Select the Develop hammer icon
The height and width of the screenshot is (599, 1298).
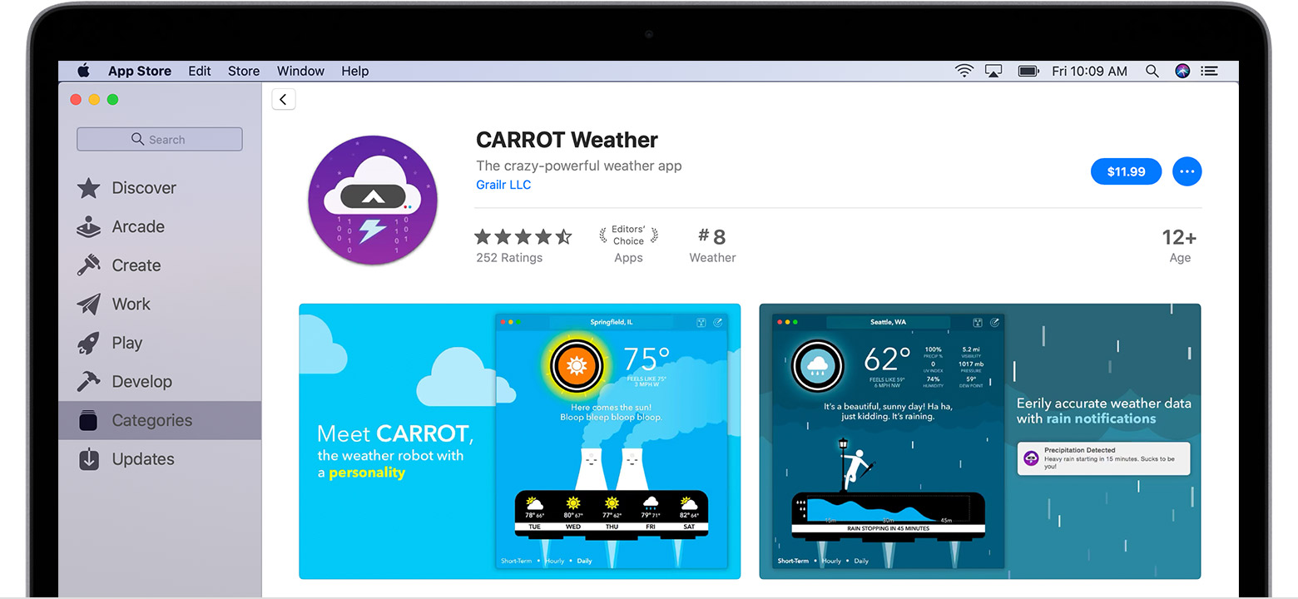click(x=89, y=382)
